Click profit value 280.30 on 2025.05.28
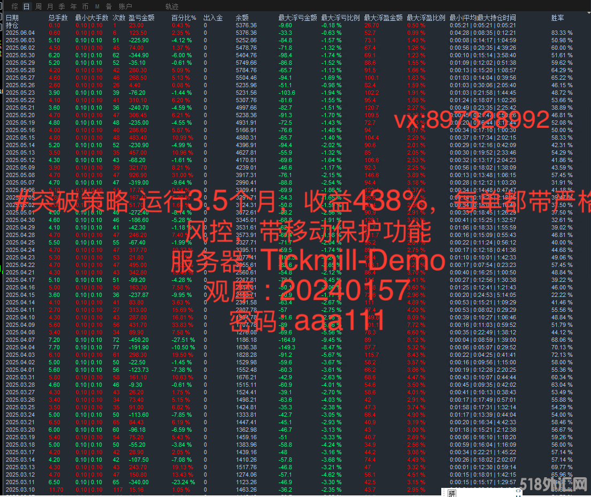Viewport: 591px width, 497px height. (137, 70)
